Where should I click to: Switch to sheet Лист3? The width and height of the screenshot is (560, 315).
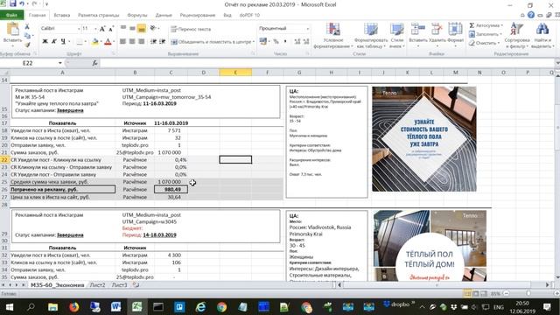point(119,285)
